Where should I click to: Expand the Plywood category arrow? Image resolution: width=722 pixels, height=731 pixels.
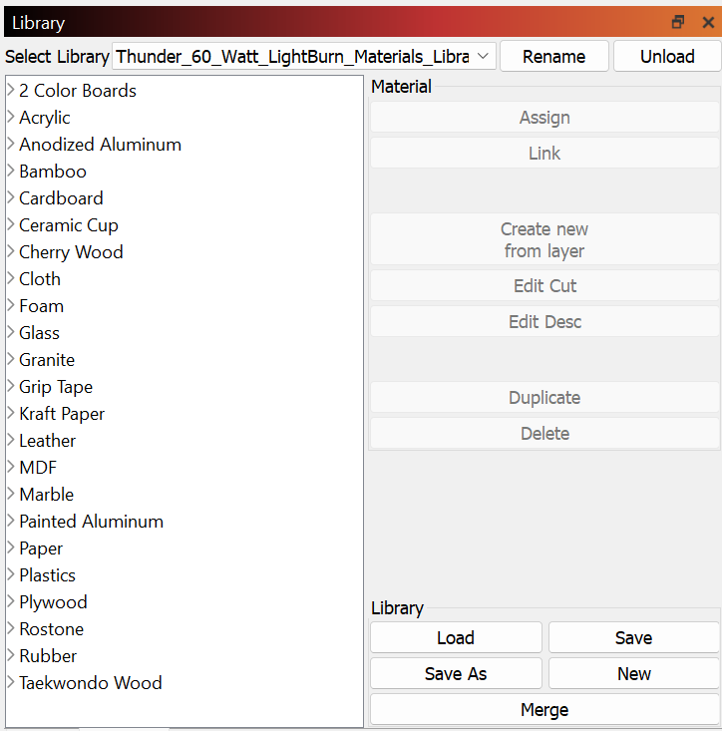11,601
